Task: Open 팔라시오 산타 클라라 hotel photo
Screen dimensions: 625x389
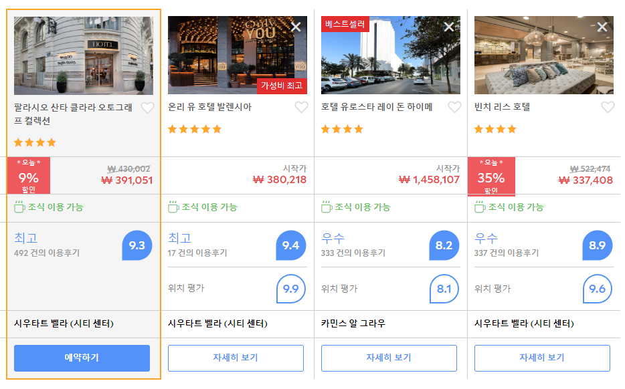Action: (84, 55)
